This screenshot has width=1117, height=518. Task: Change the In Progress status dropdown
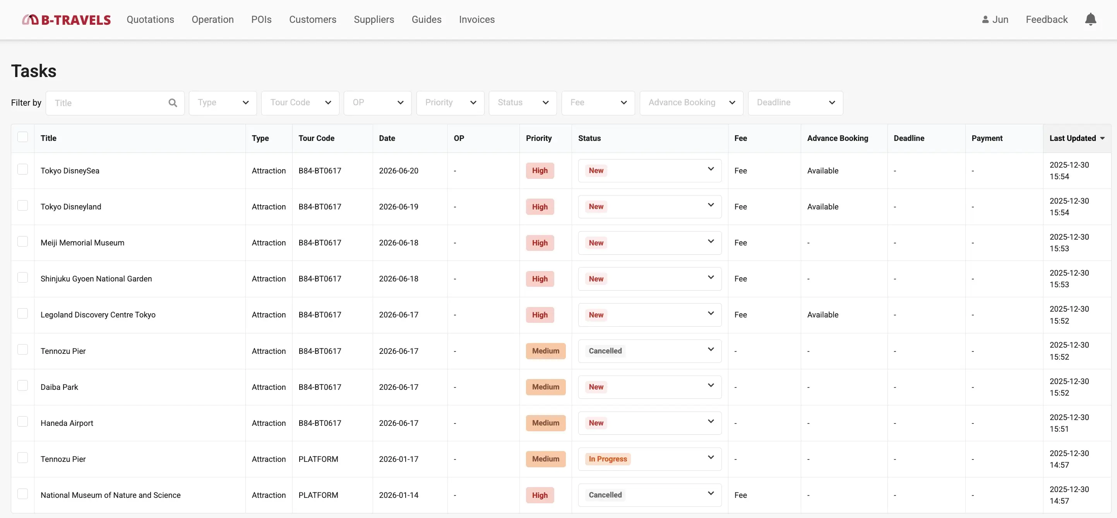point(649,459)
